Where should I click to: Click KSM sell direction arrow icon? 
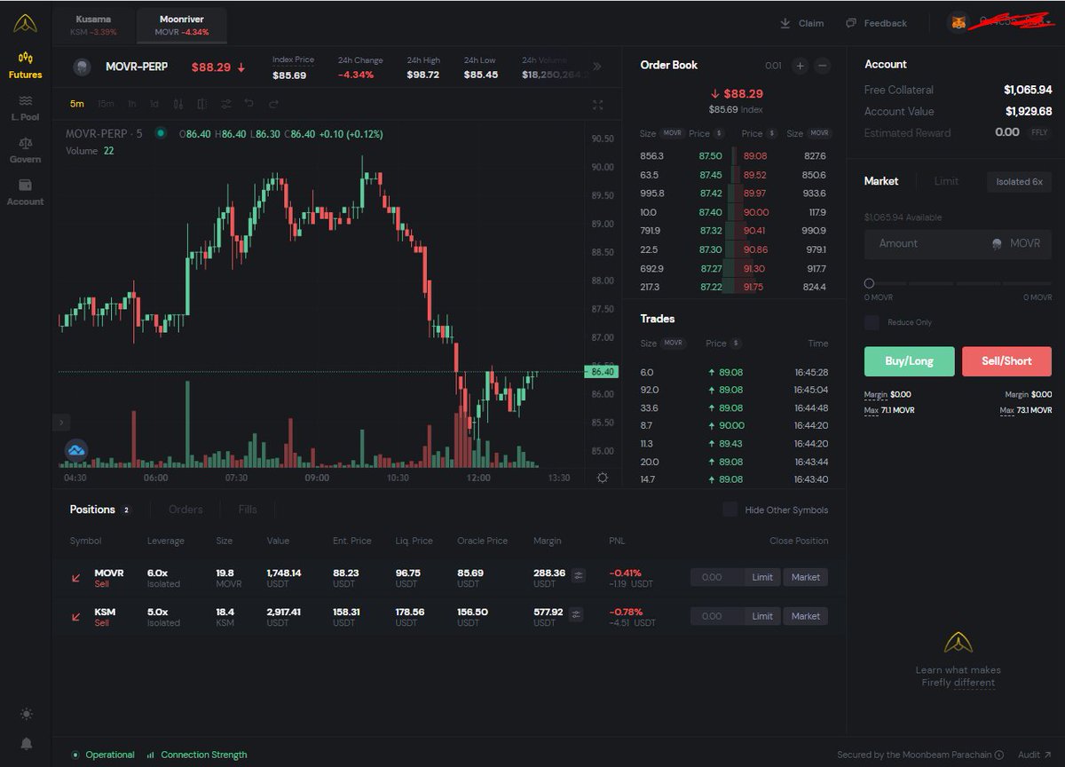coord(76,617)
